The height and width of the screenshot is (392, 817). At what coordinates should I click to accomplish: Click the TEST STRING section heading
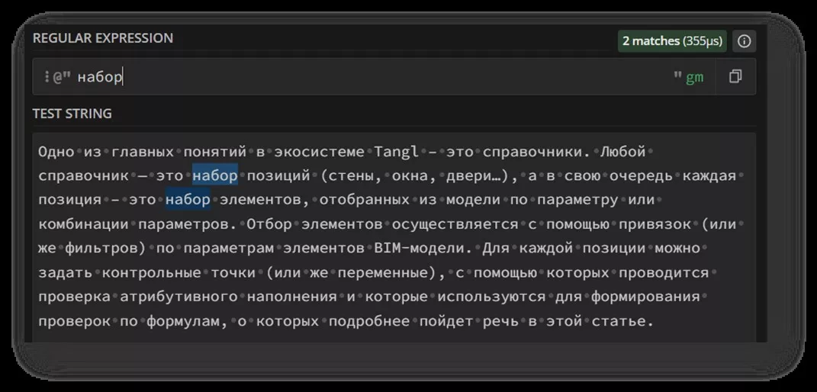72,114
